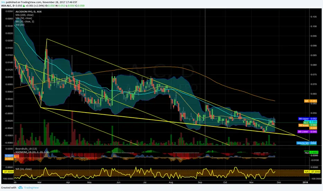
Task: Click the C:0.050 close value in header
Action: tap(80, 6)
